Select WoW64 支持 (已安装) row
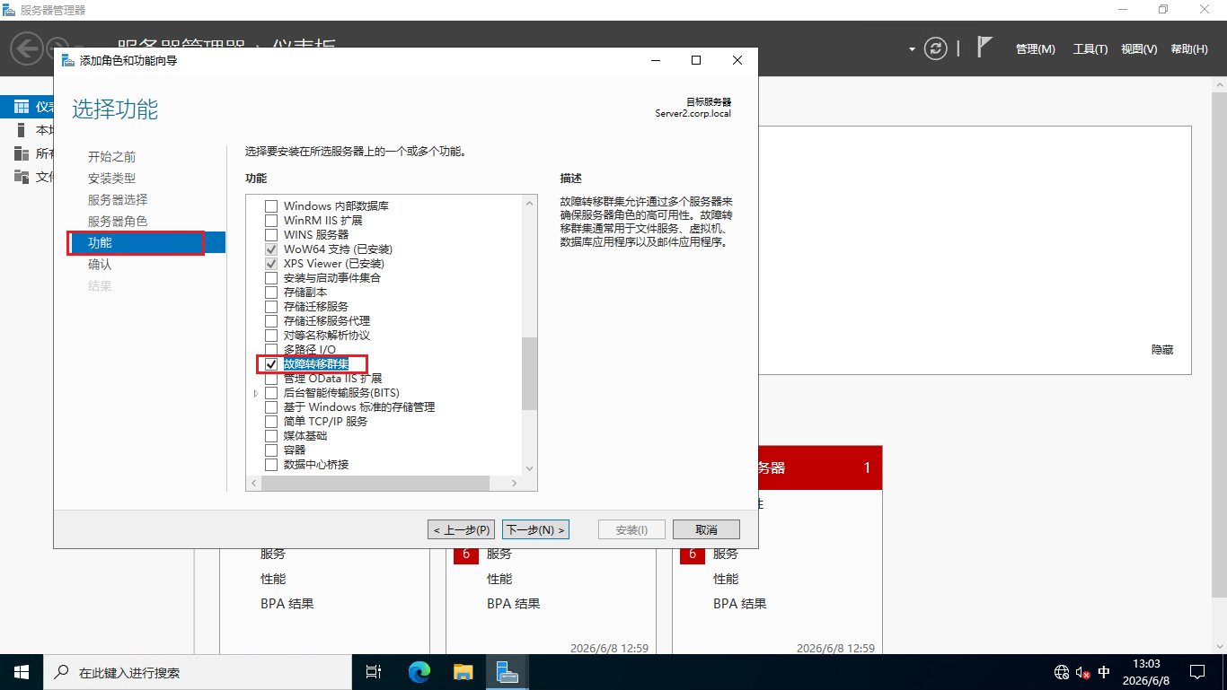The width and height of the screenshot is (1227, 690). [338, 249]
